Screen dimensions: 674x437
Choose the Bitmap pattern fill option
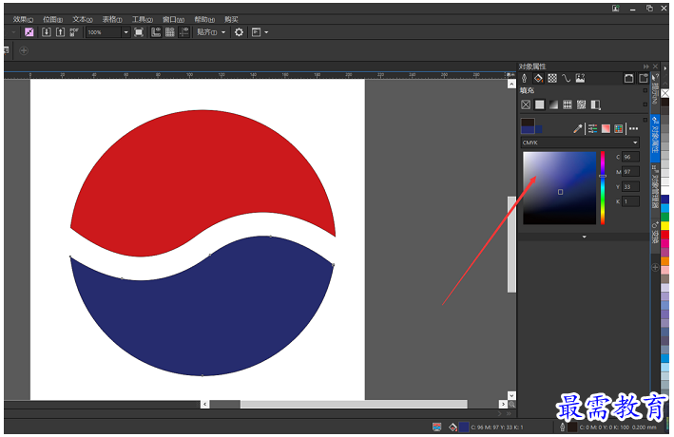point(581,104)
